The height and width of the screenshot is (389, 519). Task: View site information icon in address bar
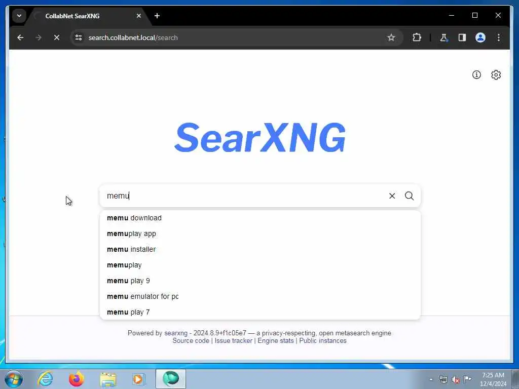[79, 37]
